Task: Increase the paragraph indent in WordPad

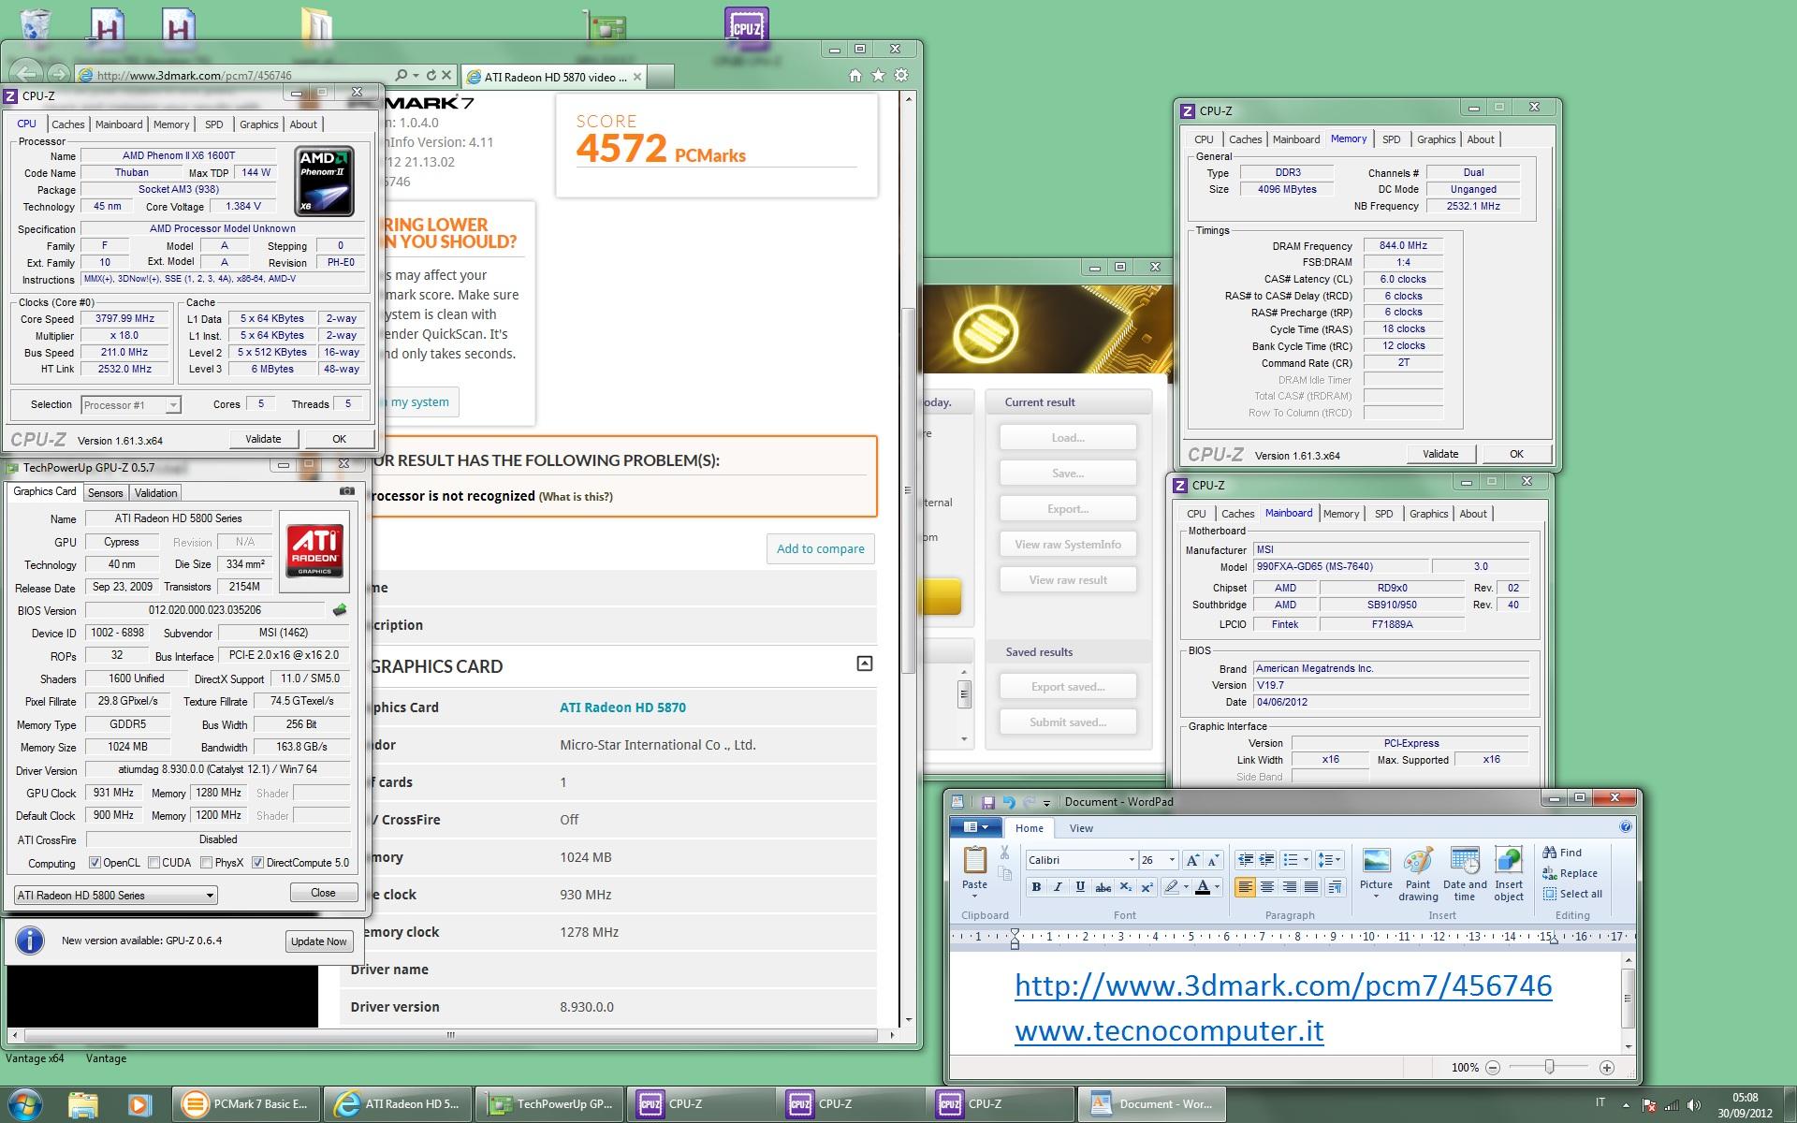Action: [x=1266, y=860]
